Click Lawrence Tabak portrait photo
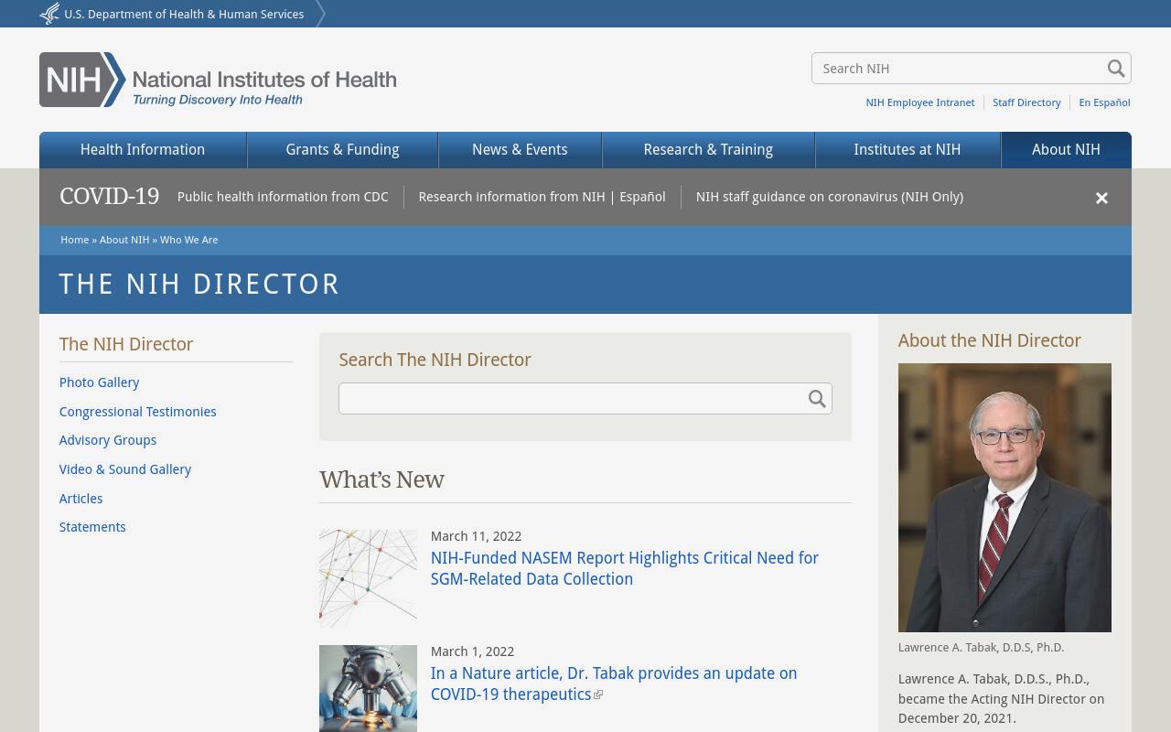Screen dimensions: 1171x732 tap(1004, 498)
